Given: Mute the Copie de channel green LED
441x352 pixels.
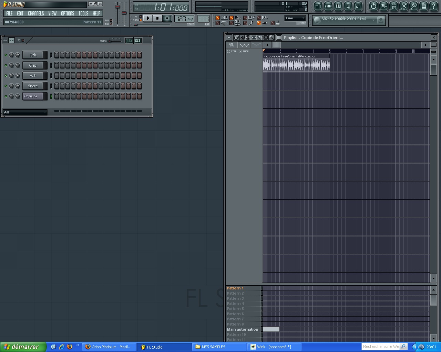Looking at the screenshot, I should [6, 96].
